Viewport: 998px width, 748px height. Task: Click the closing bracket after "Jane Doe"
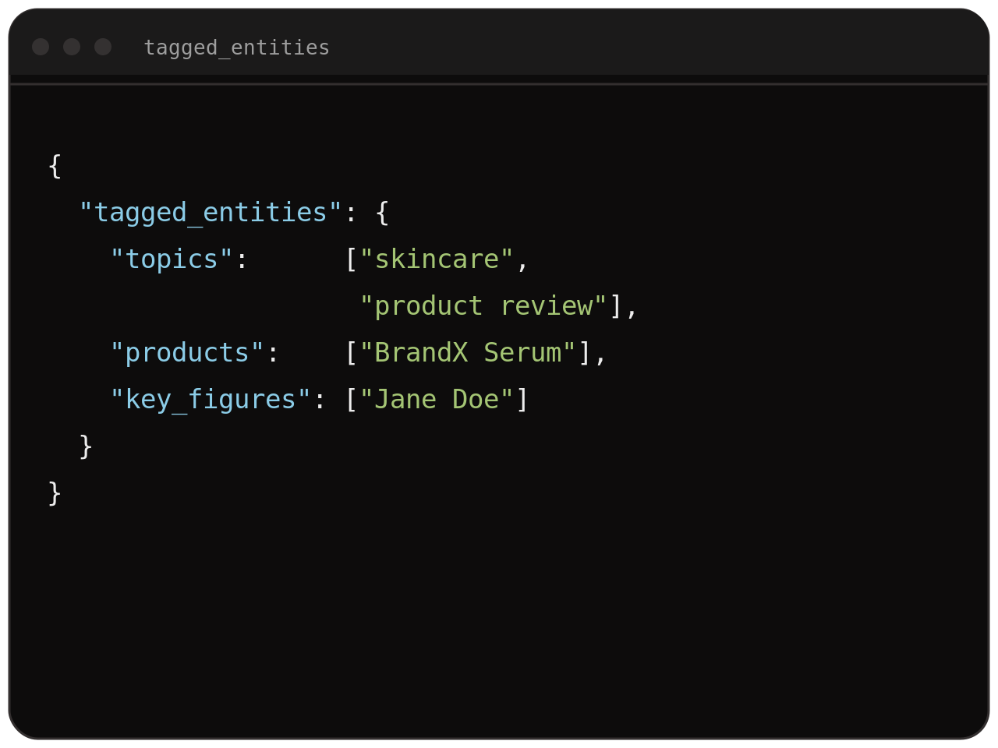[522, 400]
